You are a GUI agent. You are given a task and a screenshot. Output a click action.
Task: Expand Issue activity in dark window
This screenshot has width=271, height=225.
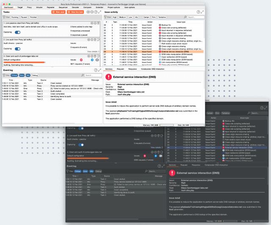265,108
